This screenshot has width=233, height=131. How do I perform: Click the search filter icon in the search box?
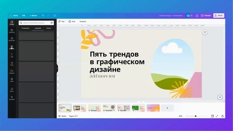point(52,23)
